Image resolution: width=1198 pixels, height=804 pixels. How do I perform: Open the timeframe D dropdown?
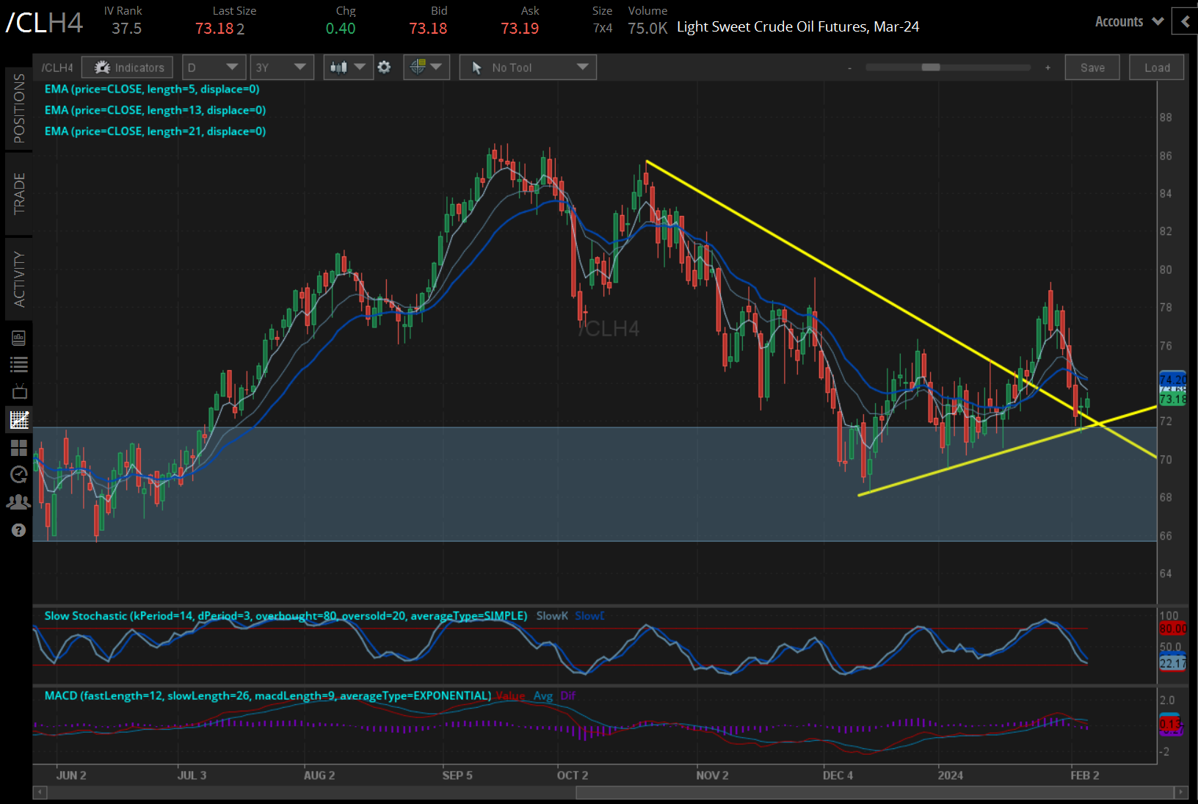pyautogui.click(x=213, y=67)
